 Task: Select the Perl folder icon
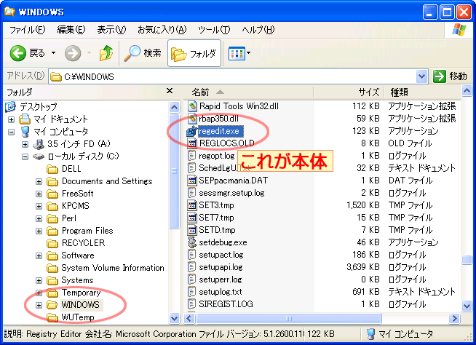pyautogui.click(x=52, y=218)
